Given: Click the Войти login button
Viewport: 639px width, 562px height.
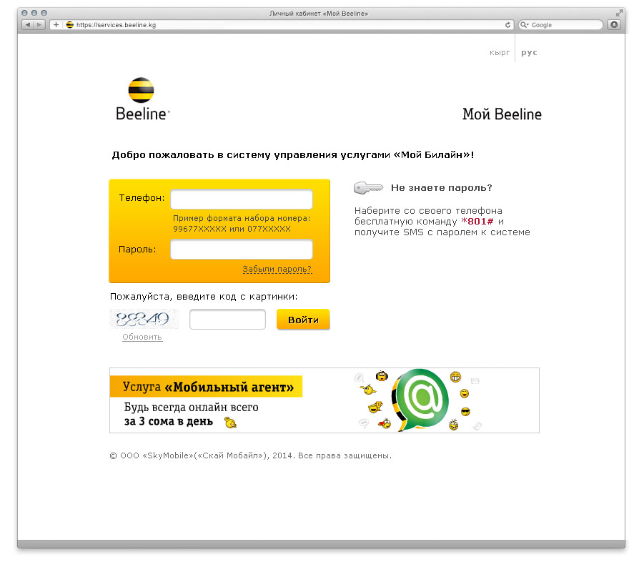Looking at the screenshot, I should click(303, 320).
